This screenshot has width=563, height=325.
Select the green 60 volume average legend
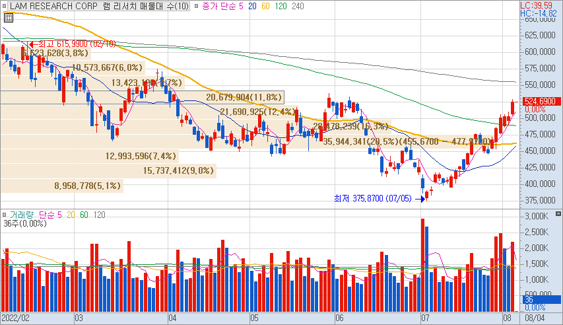tap(84, 215)
